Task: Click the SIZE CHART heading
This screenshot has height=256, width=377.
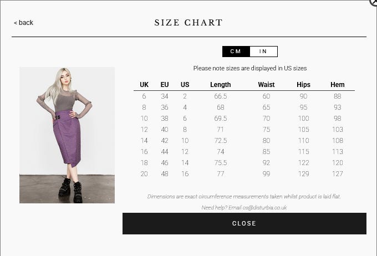Action: pos(188,23)
